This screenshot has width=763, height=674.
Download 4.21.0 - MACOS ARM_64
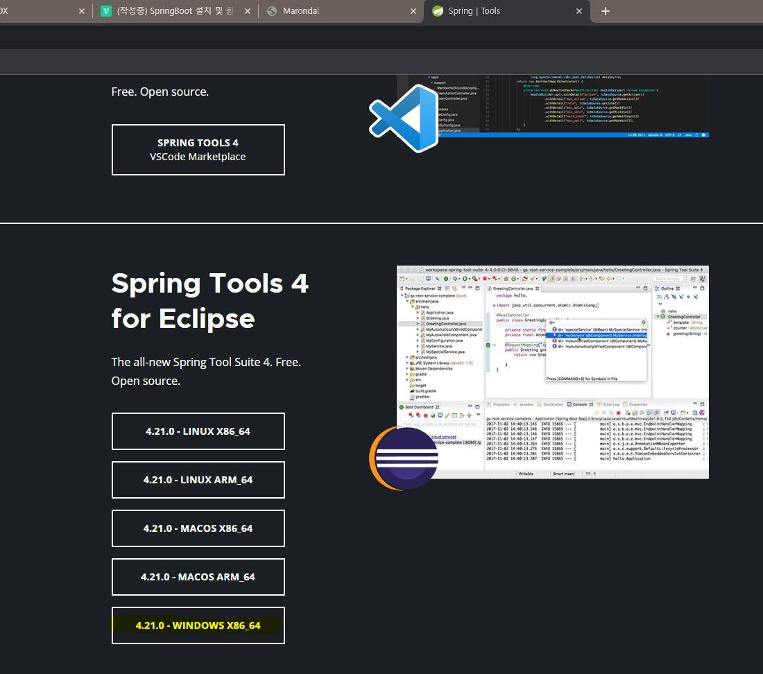pyautogui.click(x=198, y=577)
